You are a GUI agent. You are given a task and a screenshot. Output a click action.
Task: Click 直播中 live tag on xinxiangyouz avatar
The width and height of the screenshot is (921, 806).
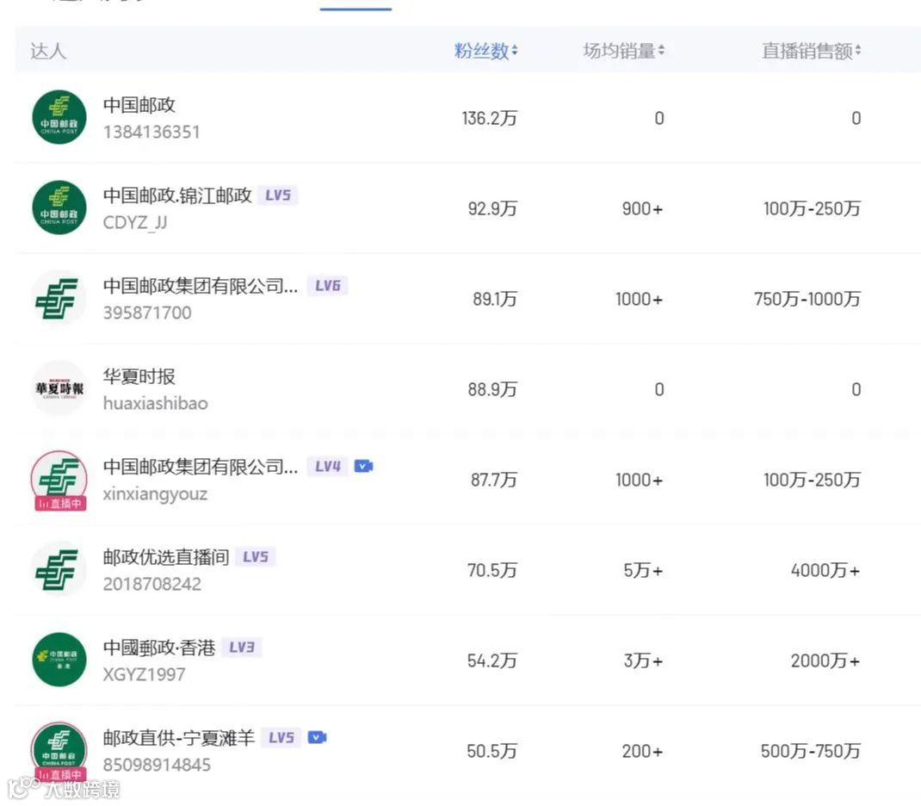tap(60, 504)
